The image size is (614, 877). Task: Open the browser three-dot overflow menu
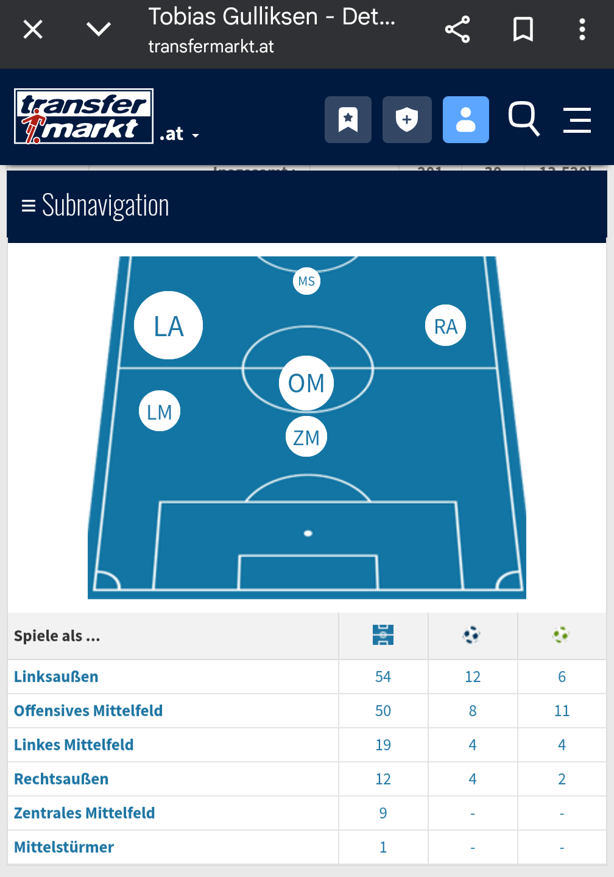point(582,29)
